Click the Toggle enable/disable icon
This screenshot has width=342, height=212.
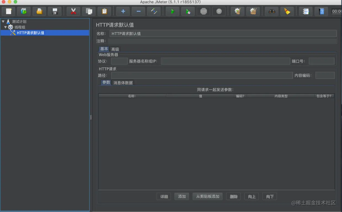pyautogui.click(x=154, y=11)
